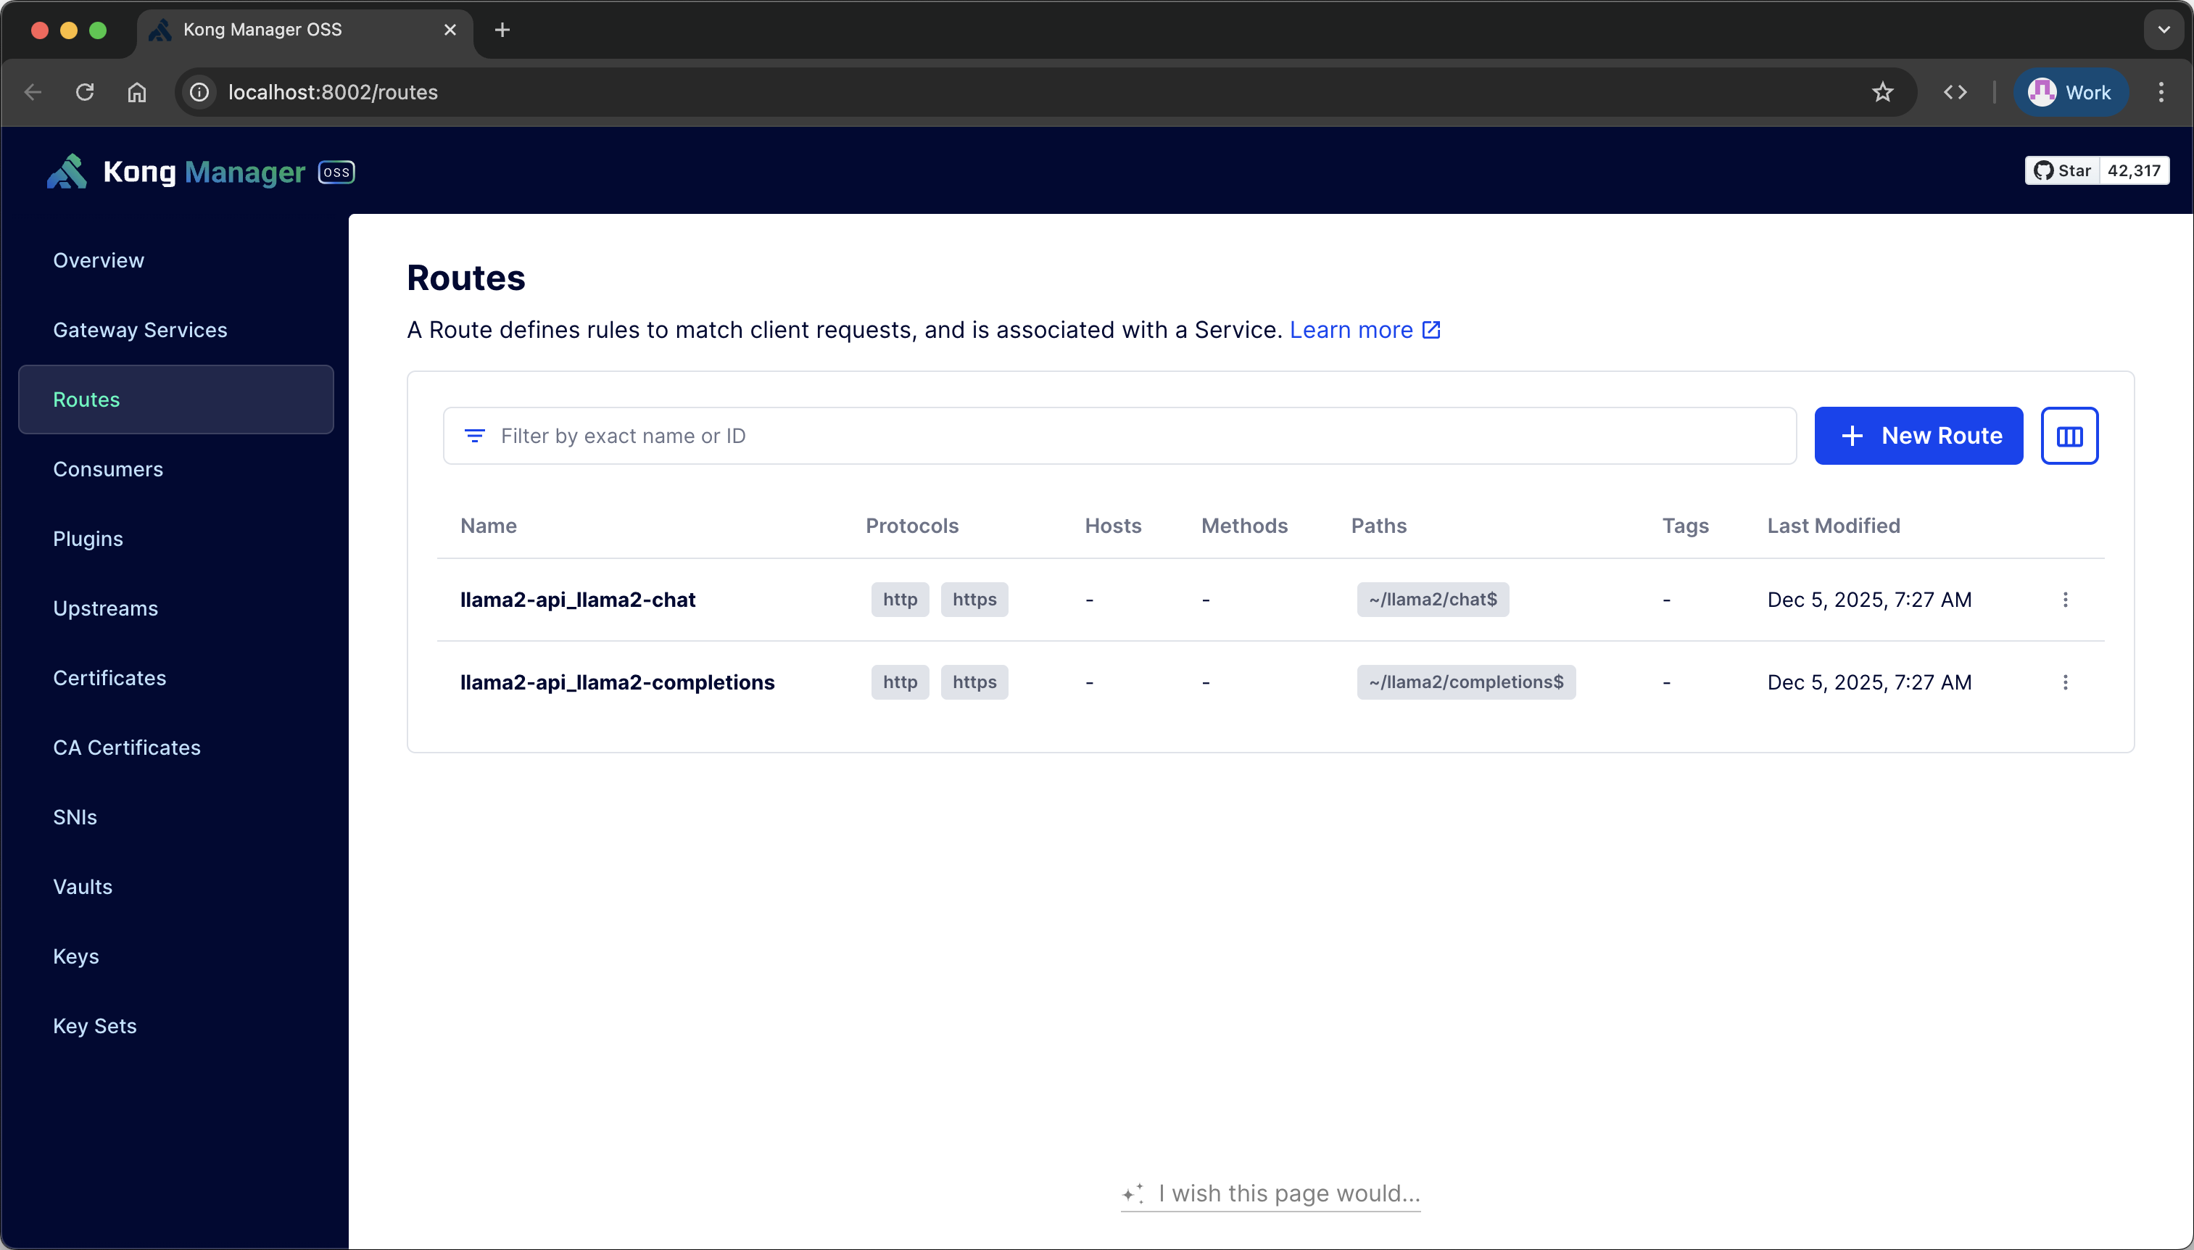The image size is (2194, 1250).
Task: Navigate to Consumers in sidebar
Action: click(x=108, y=468)
